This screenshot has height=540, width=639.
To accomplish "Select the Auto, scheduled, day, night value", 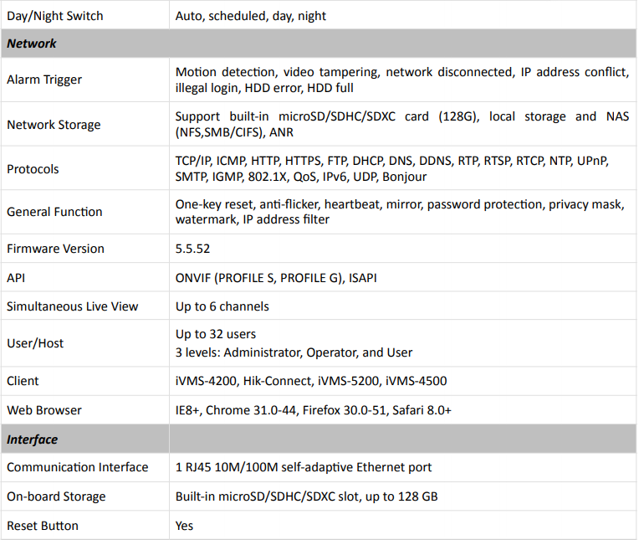I will tap(251, 16).
